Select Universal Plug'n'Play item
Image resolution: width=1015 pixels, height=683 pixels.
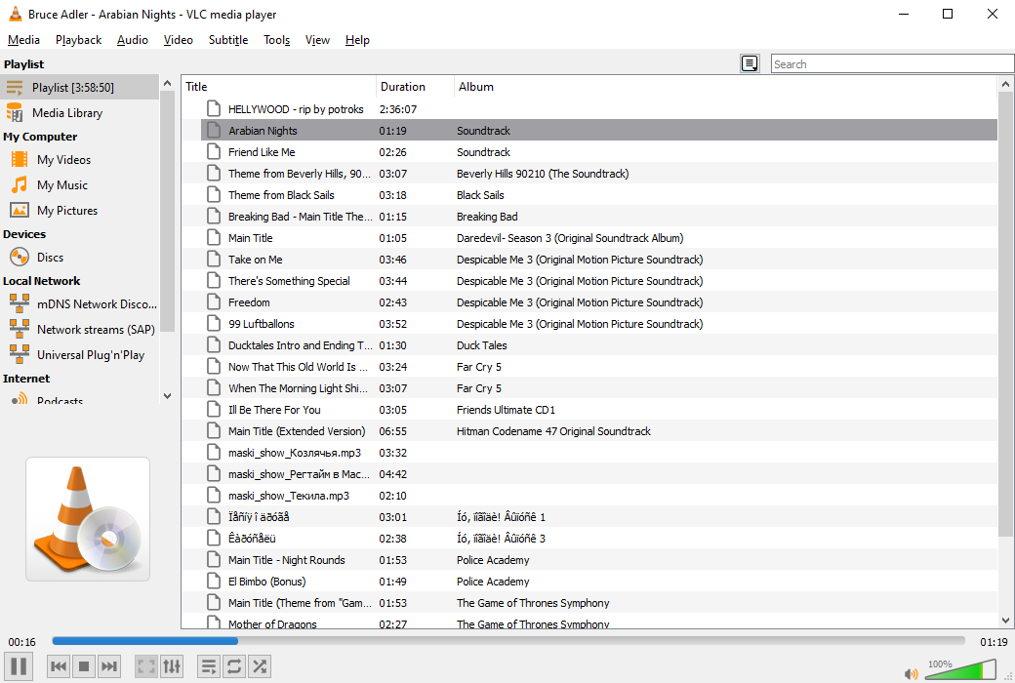[80, 355]
